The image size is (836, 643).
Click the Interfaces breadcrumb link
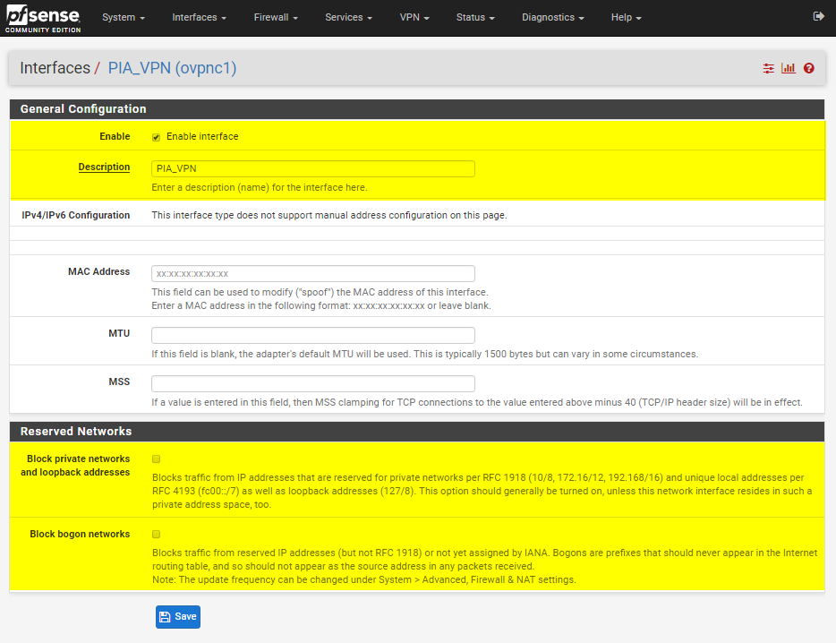55,68
